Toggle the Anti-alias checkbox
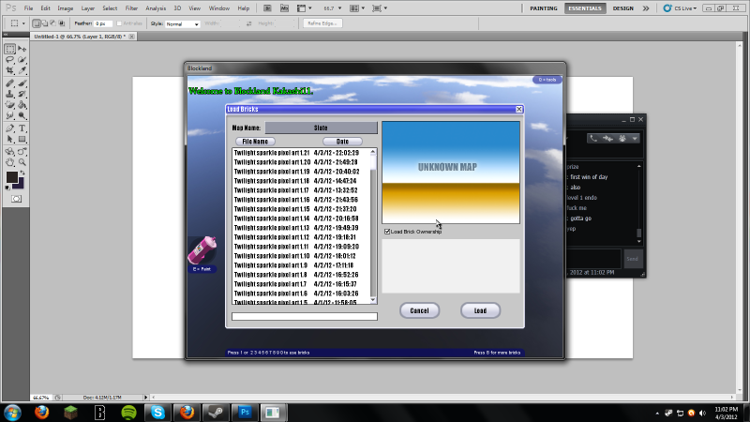This screenshot has height=422, width=750. (119, 23)
